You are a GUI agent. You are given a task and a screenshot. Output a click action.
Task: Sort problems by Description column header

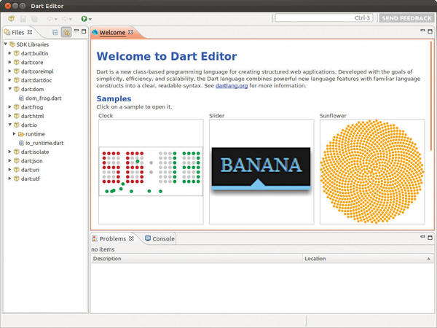pos(197,259)
